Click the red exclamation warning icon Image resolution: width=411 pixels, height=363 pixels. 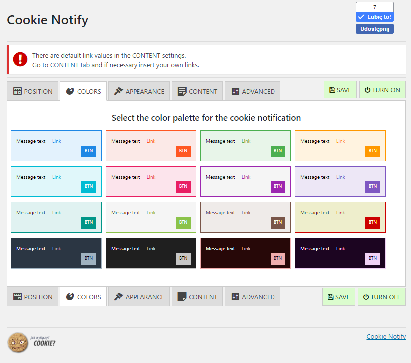pos(20,59)
